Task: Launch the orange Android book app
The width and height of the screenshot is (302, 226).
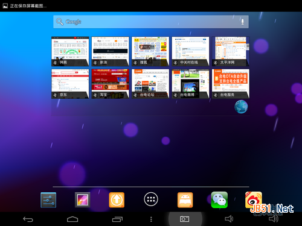Action: [185, 200]
